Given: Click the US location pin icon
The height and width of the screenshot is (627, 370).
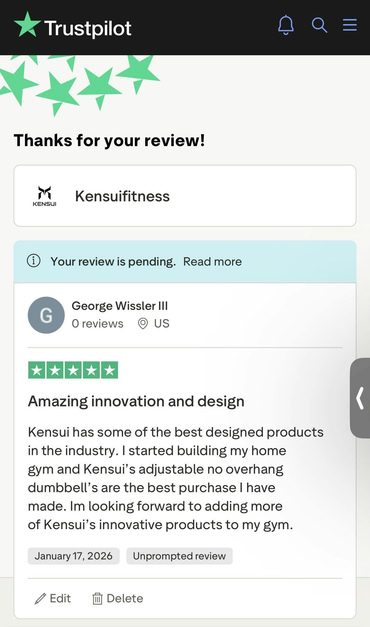Looking at the screenshot, I should tap(143, 324).
